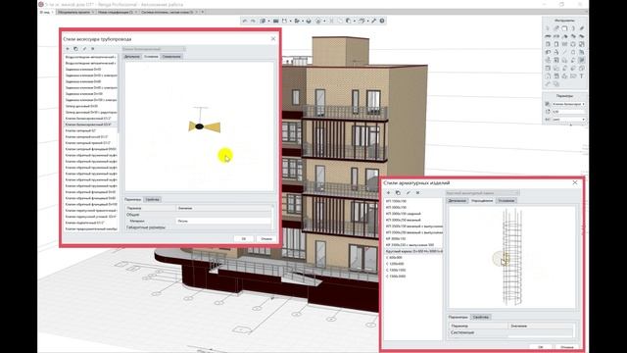The height and width of the screenshot is (353, 627).
Task: Click 'Габаритные размеры' group row
Action: pyautogui.click(x=198, y=227)
